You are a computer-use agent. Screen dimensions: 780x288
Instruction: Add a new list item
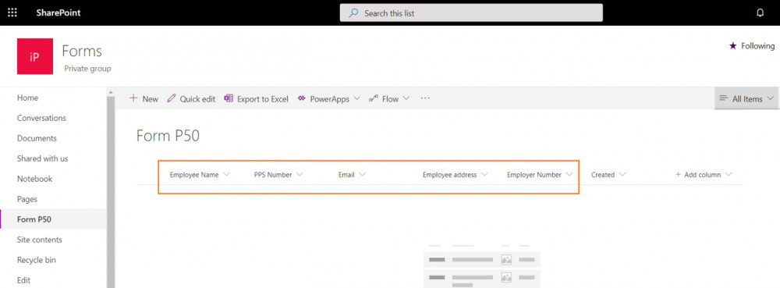coord(144,98)
